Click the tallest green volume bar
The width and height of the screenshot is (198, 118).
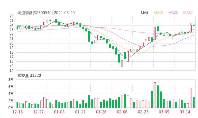(x=158, y=97)
